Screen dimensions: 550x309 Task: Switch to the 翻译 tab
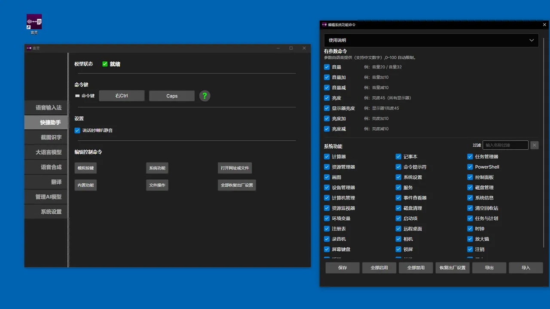coord(46,182)
